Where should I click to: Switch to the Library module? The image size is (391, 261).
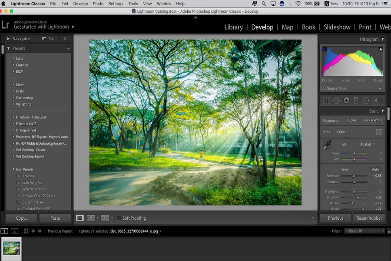[233, 27]
